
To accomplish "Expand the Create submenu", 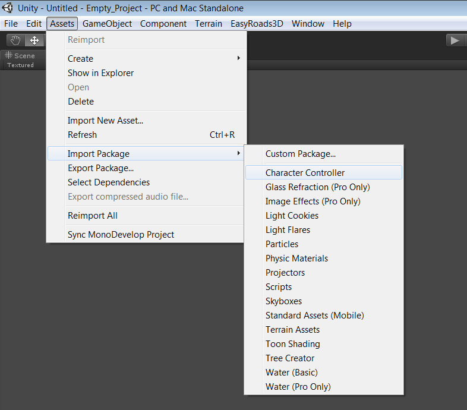I will [146, 59].
